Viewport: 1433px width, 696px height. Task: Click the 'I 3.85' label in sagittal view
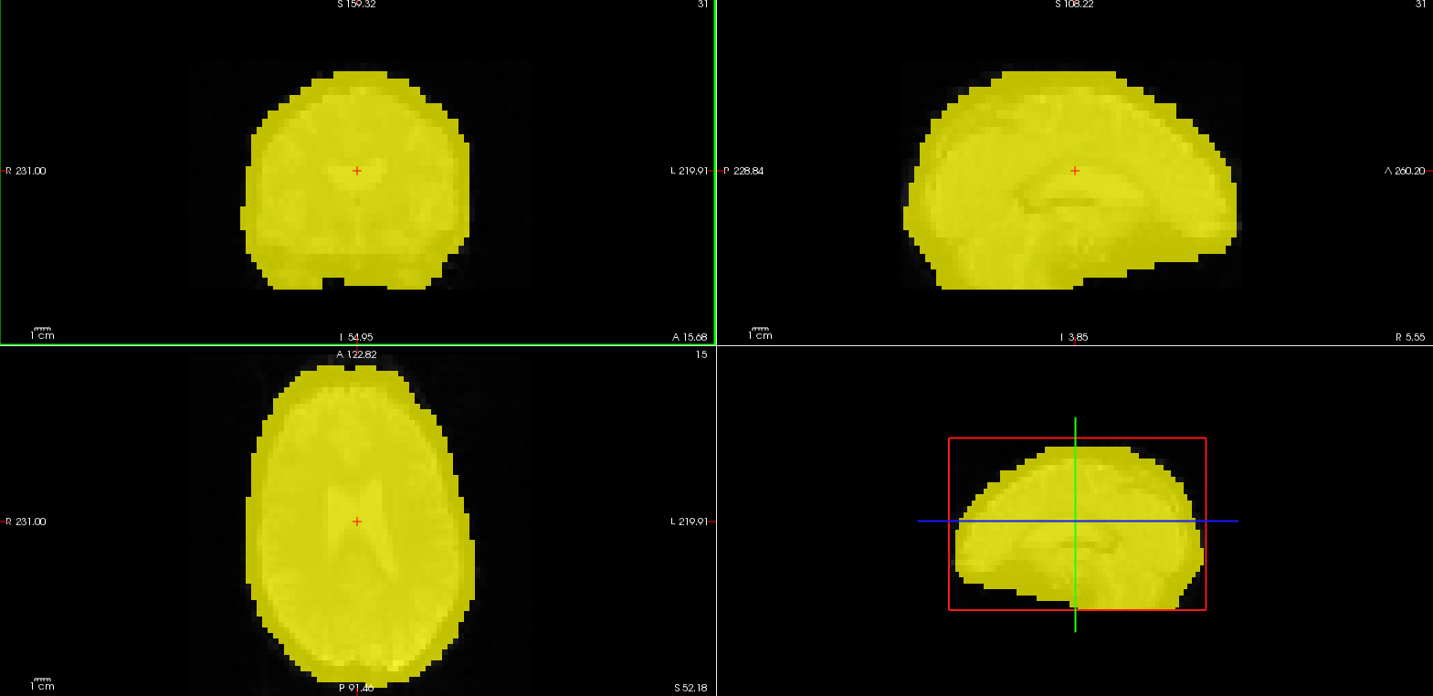[x=1074, y=337]
